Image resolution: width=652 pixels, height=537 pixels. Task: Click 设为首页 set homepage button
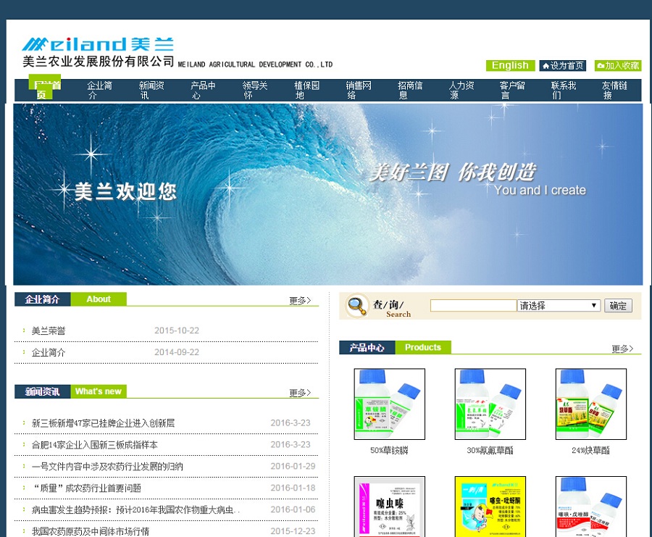pyautogui.click(x=563, y=66)
